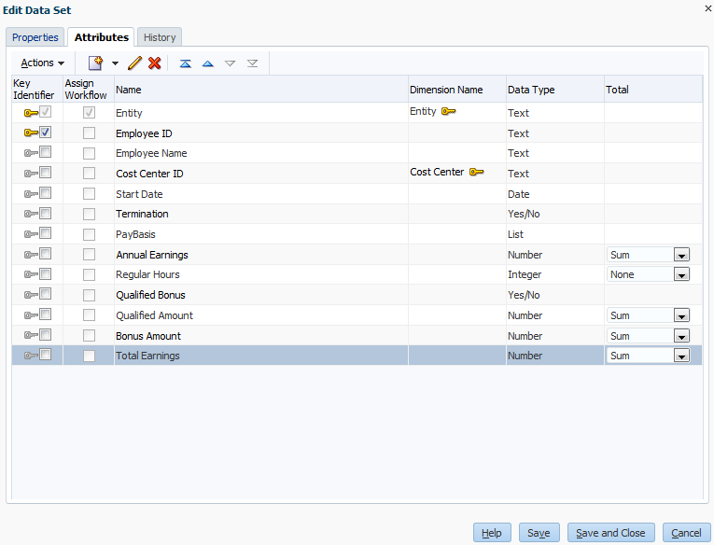Click the Date data type of Start Date
The width and height of the screenshot is (714, 545).
(x=519, y=194)
